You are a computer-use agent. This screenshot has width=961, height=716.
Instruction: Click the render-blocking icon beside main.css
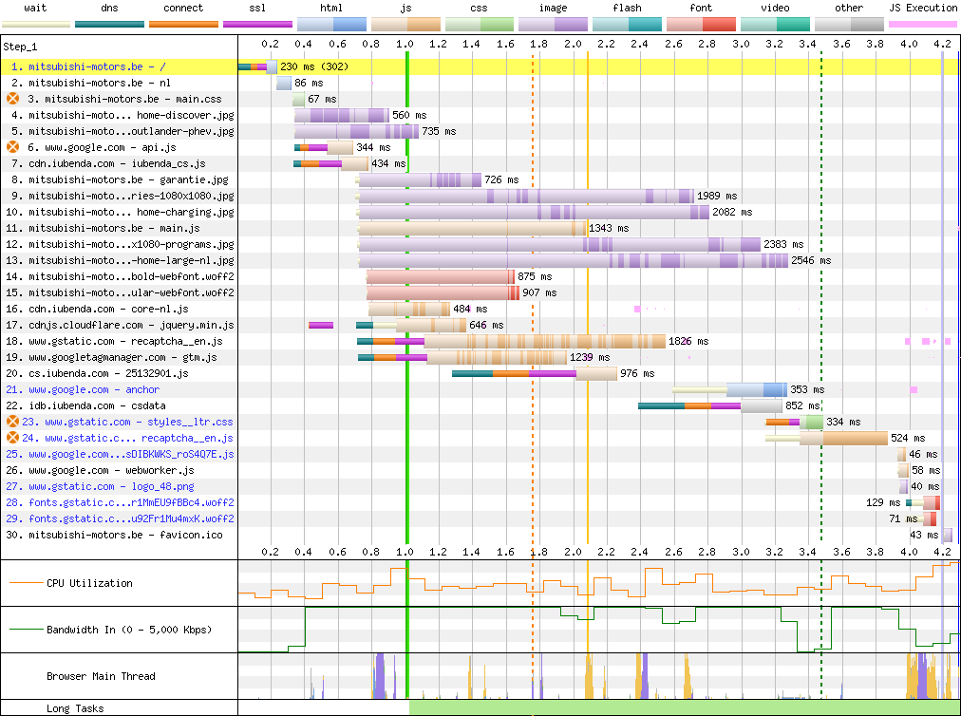point(13,99)
